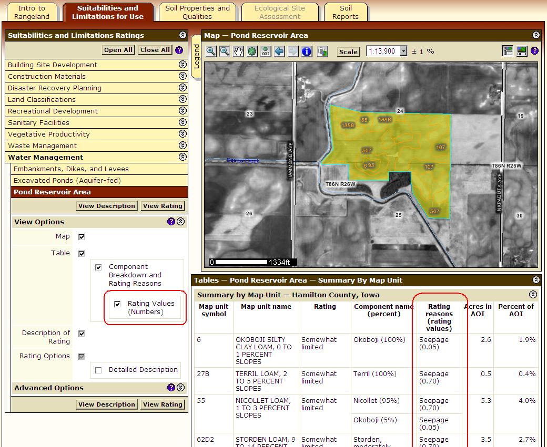Image resolution: width=547 pixels, height=447 pixels.
Task: Zoom to the AOI icon
Action: [x=266, y=51]
